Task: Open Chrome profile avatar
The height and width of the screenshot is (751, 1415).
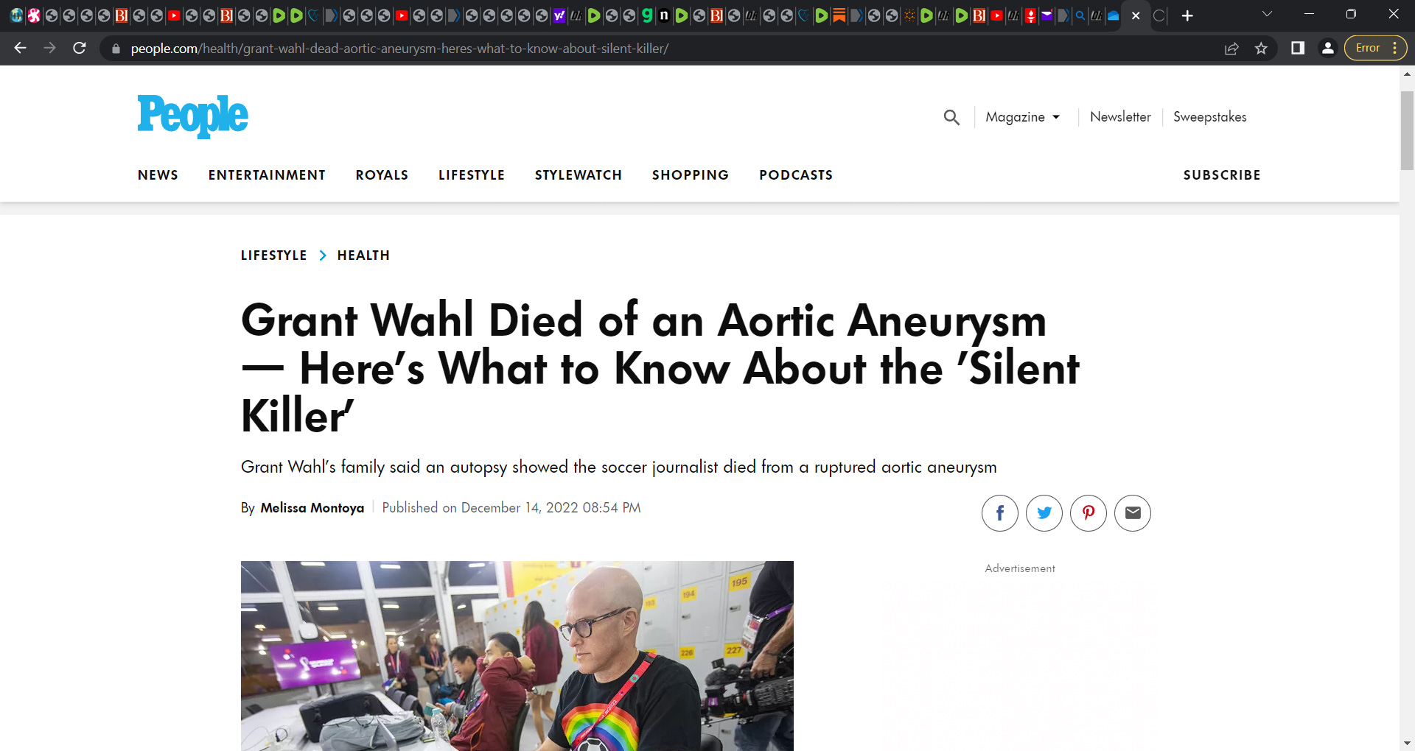Action: 1327,48
